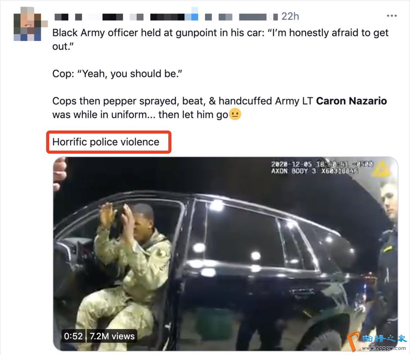The width and height of the screenshot is (410, 355).
Task: Click the 7.2M views counter
Action: 112,336
